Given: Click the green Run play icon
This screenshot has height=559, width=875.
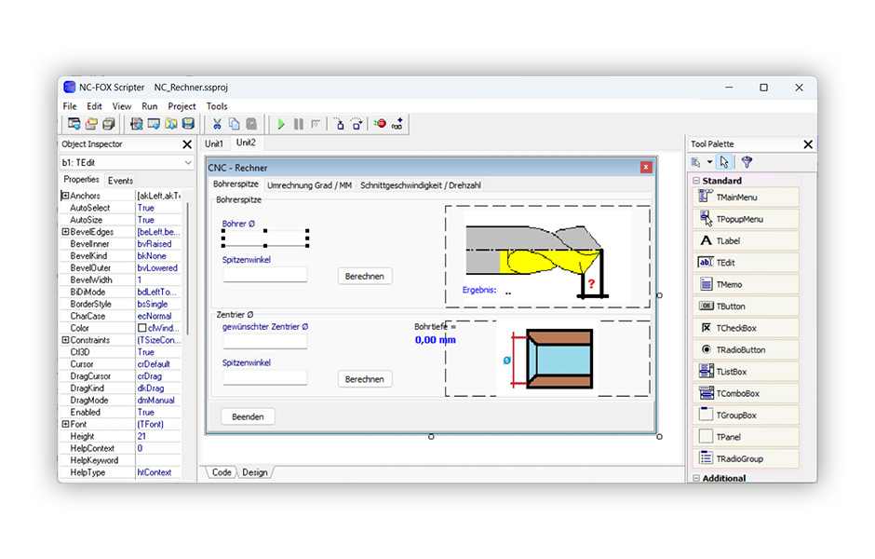Looking at the screenshot, I should click(x=281, y=124).
